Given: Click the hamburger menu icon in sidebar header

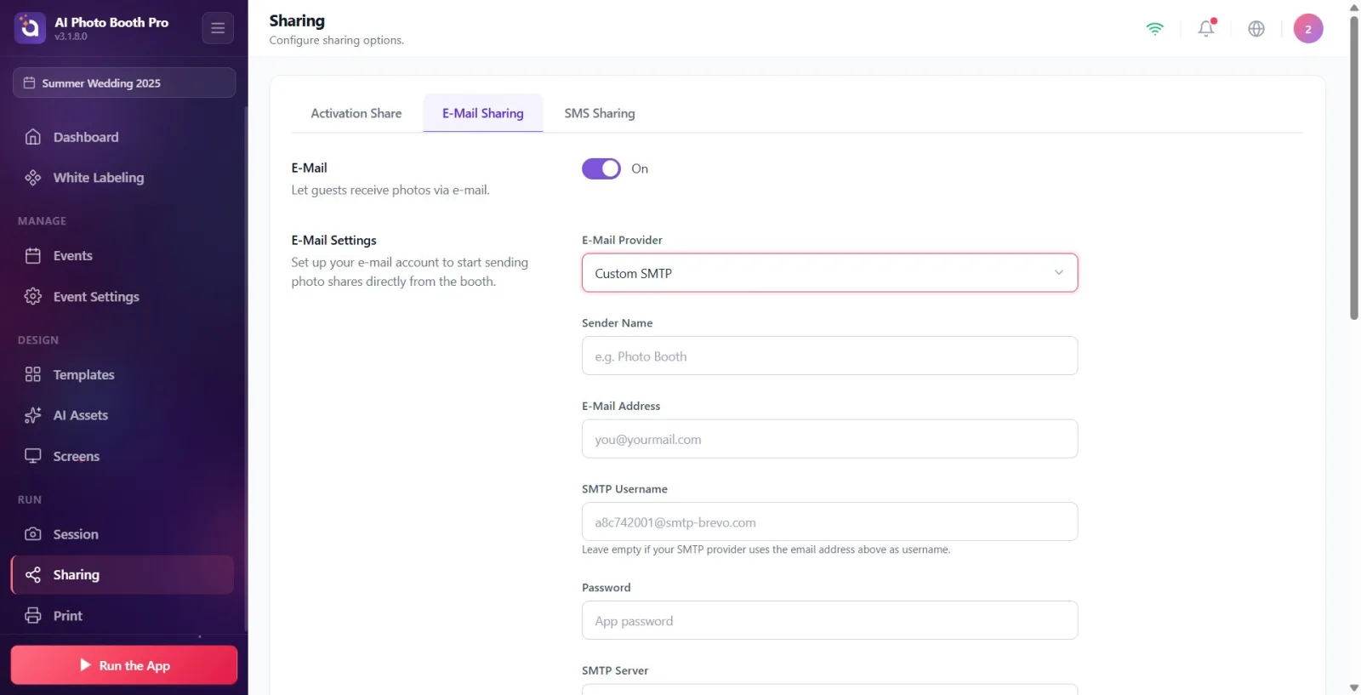Looking at the screenshot, I should (218, 28).
